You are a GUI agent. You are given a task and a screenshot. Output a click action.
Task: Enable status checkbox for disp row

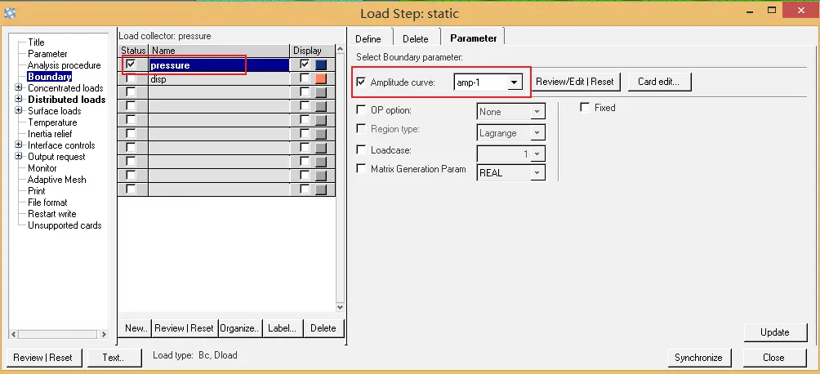pyautogui.click(x=131, y=78)
